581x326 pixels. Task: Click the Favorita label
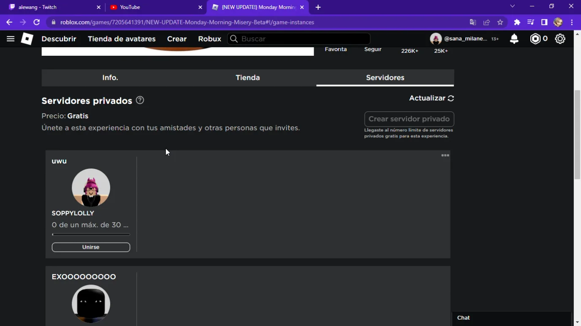336,49
